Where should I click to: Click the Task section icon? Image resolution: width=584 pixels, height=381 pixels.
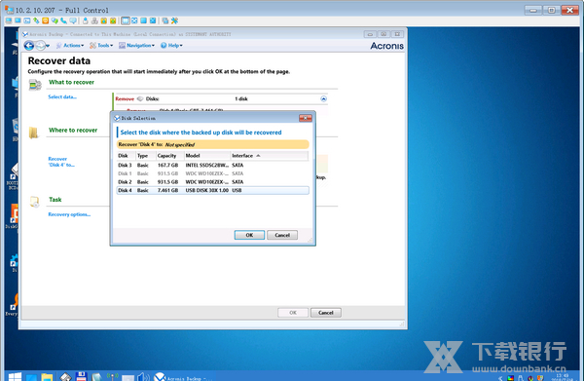point(34,202)
